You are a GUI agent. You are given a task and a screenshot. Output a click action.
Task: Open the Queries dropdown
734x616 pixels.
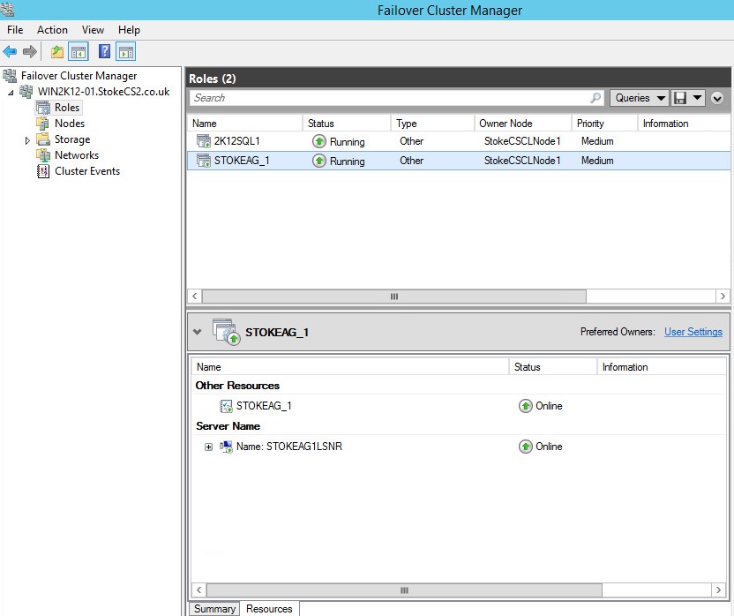[x=639, y=98]
